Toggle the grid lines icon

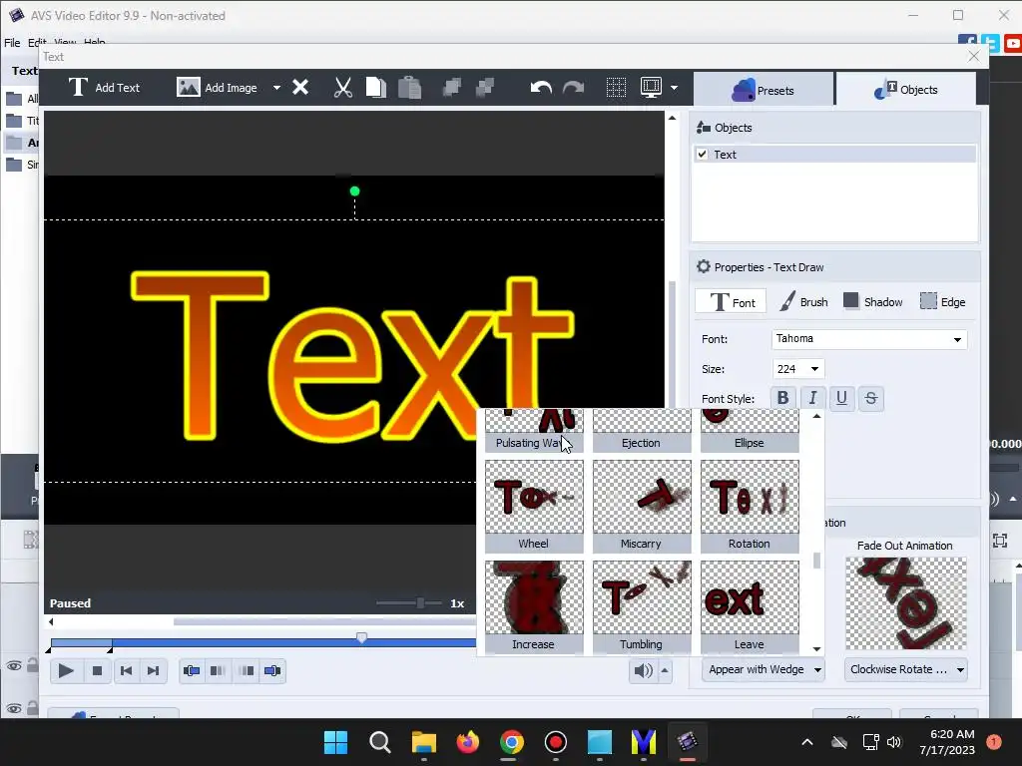616,88
